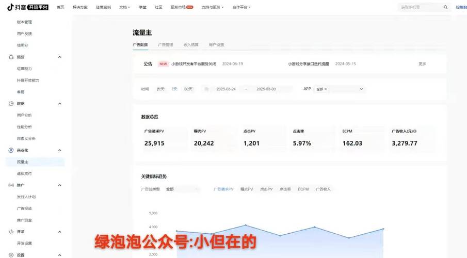Remove the 全部 tag in APP selector

[326, 89]
